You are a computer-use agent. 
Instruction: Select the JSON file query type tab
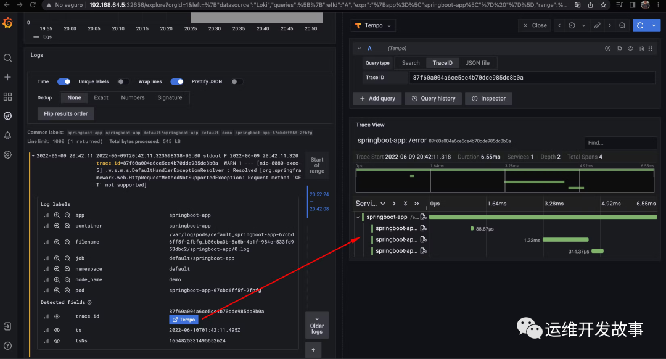pyautogui.click(x=477, y=63)
